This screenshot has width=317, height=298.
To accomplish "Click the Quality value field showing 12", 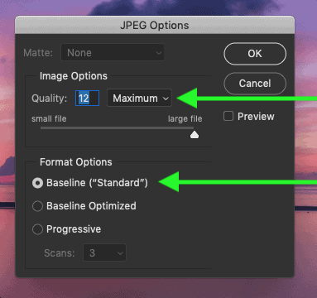I will point(87,98).
